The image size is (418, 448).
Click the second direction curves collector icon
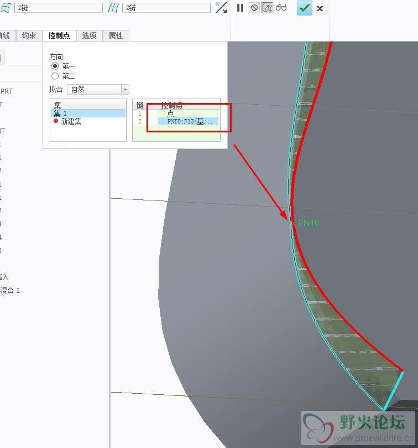point(113,8)
